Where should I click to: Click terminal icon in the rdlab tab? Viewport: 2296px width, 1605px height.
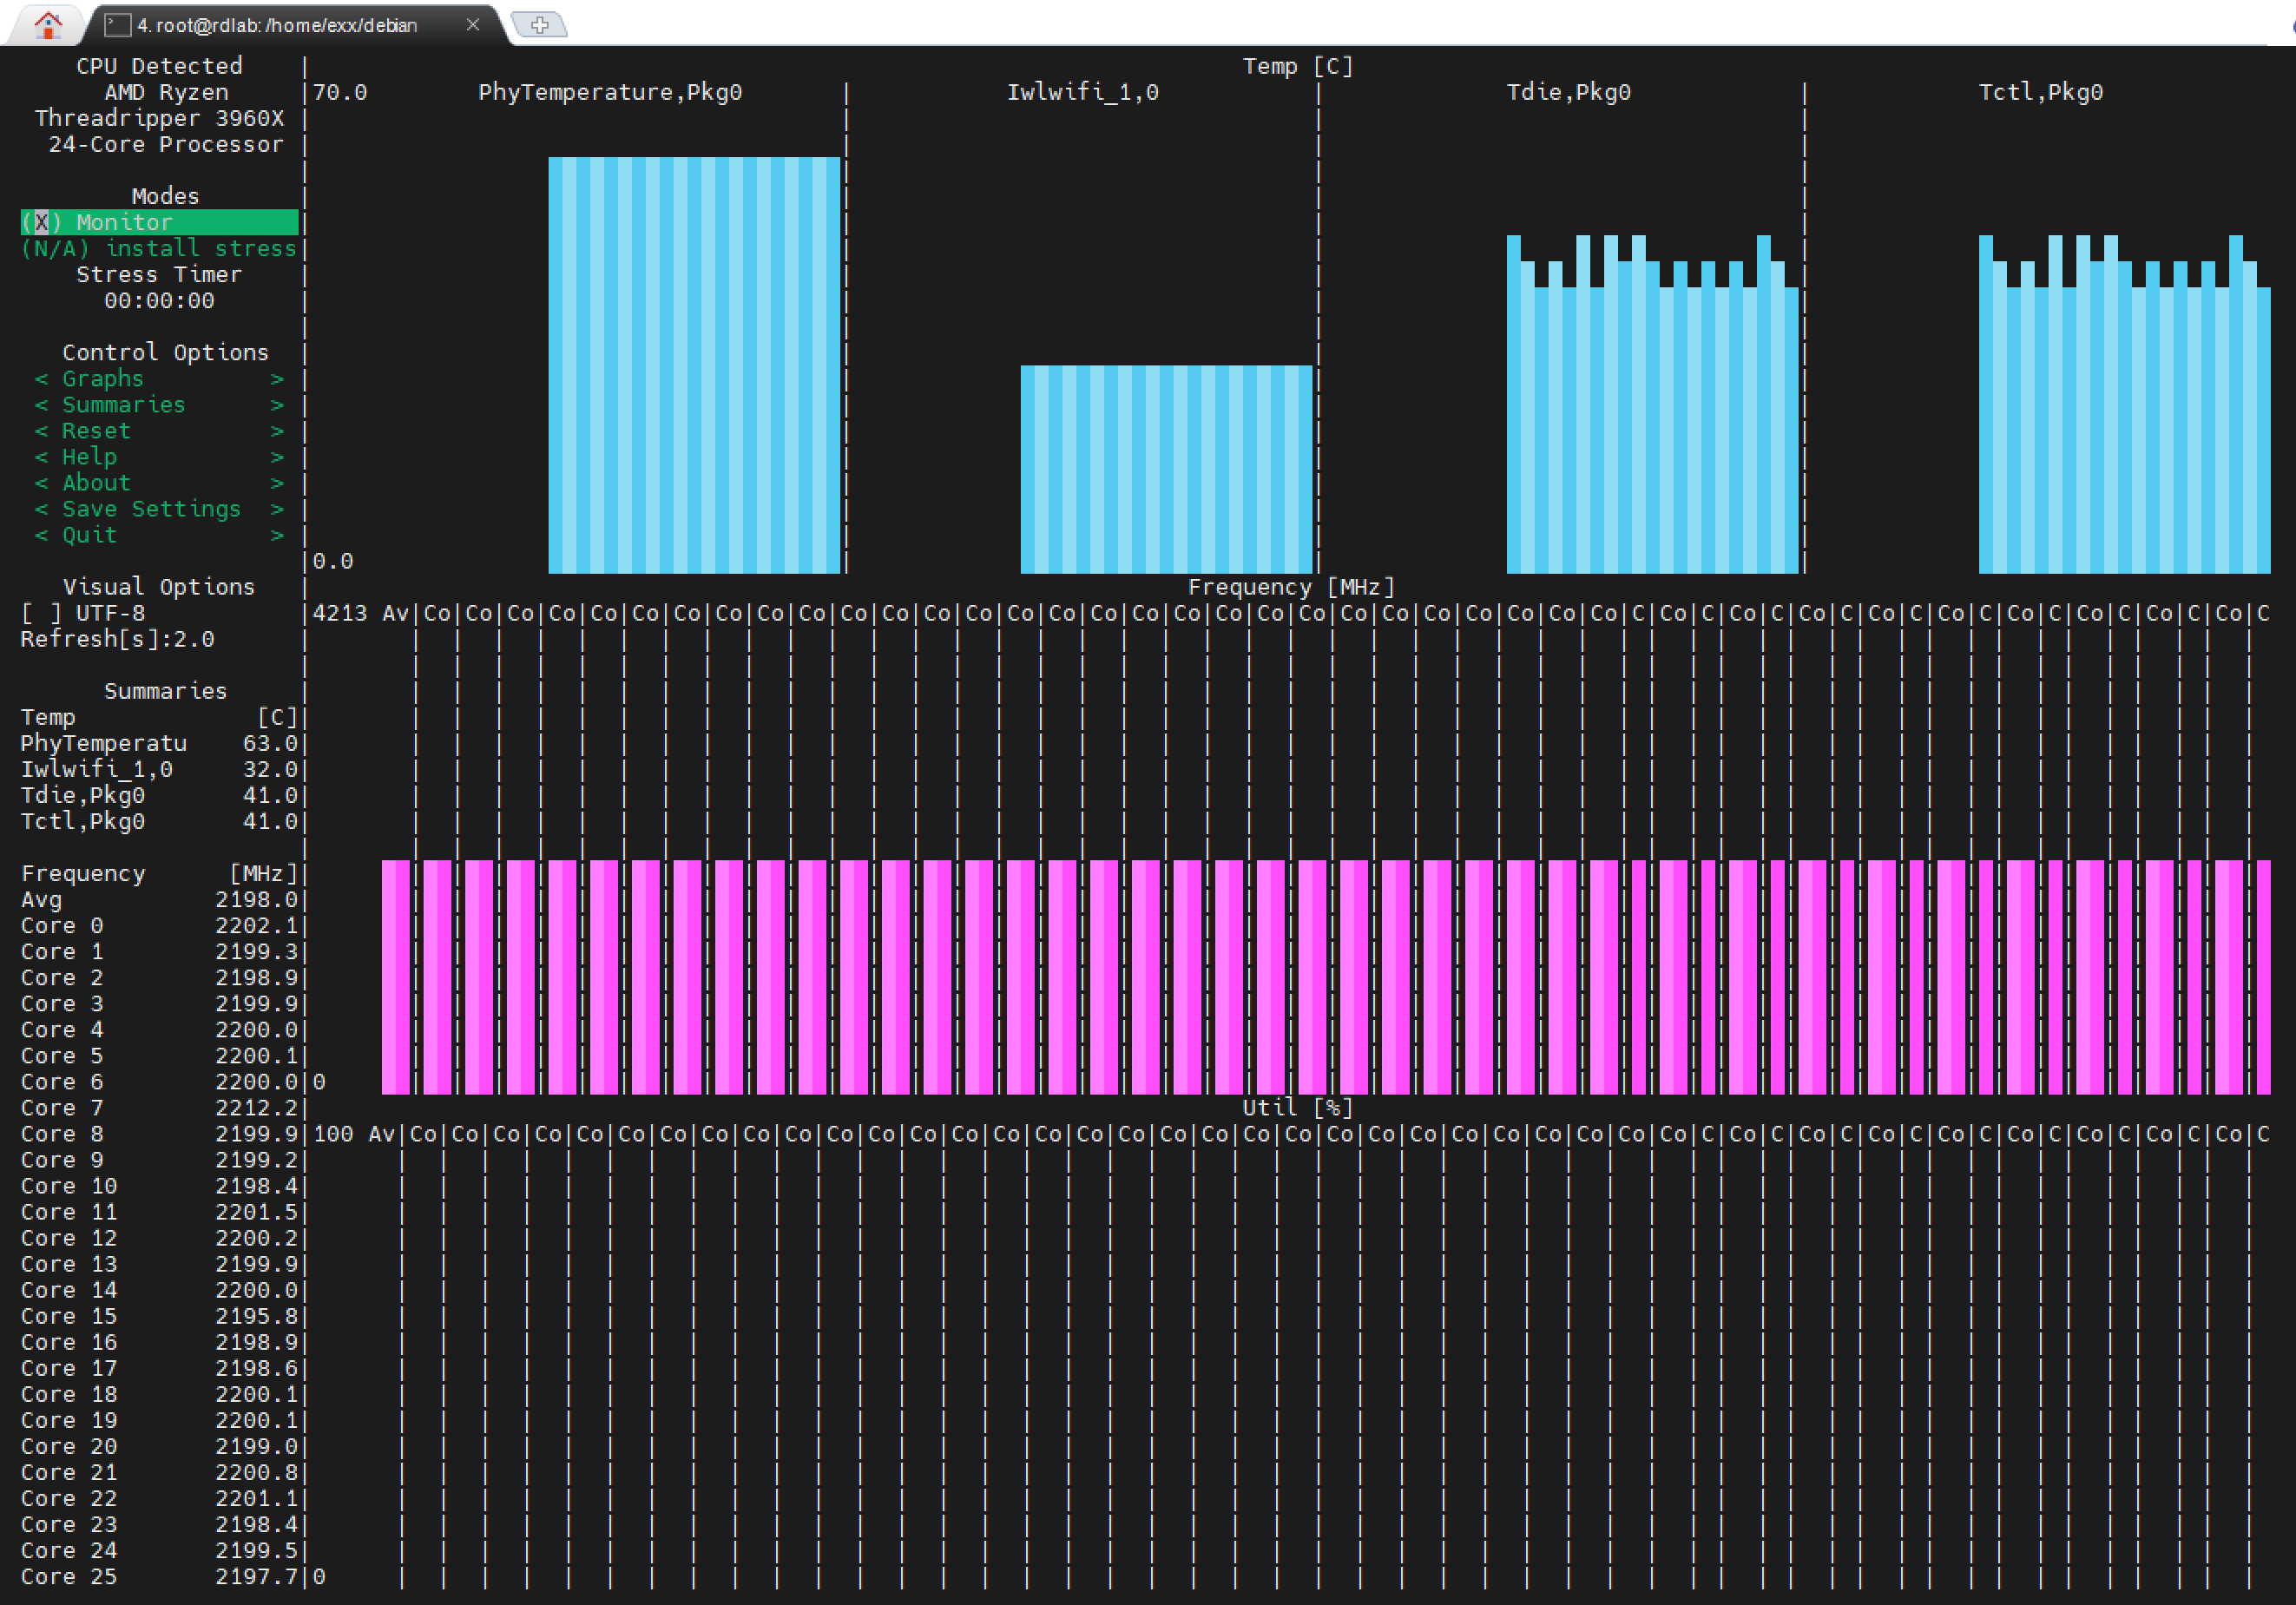pyautogui.click(x=117, y=24)
